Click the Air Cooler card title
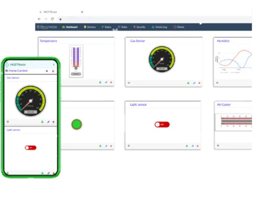This screenshot has width=263, height=197. pyautogui.click(x=224, y=105)
